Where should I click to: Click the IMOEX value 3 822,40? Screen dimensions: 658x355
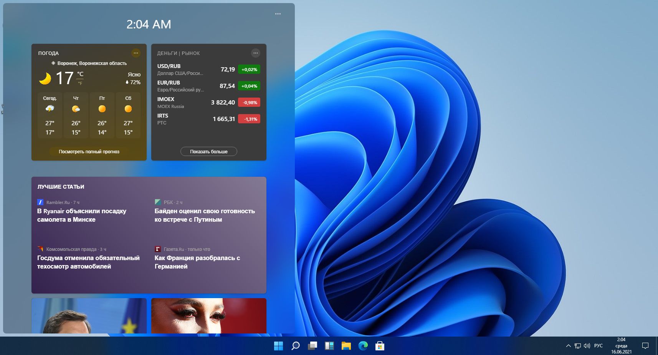(x=223, y=103)
